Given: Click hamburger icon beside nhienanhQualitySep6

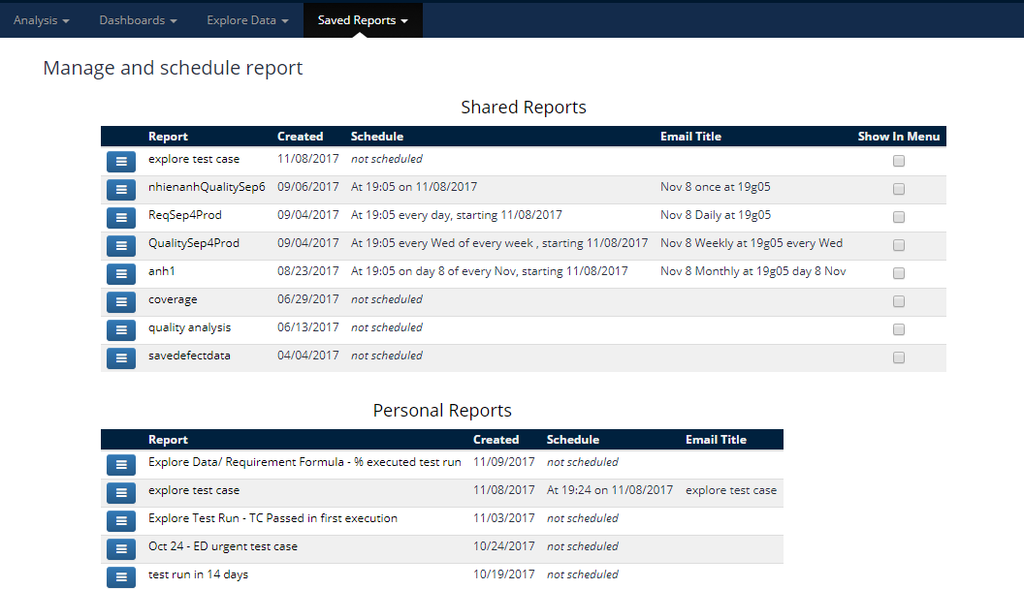Looking at the screenshot, I should click(120, 189).
